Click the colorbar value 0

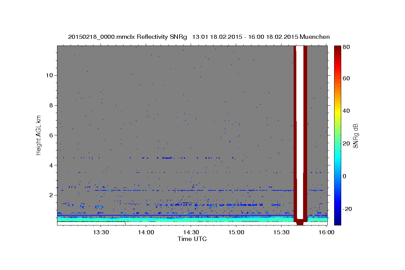coord(345,176)
